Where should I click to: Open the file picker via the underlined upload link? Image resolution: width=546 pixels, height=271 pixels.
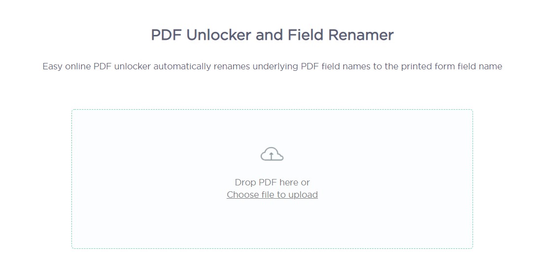272,195
